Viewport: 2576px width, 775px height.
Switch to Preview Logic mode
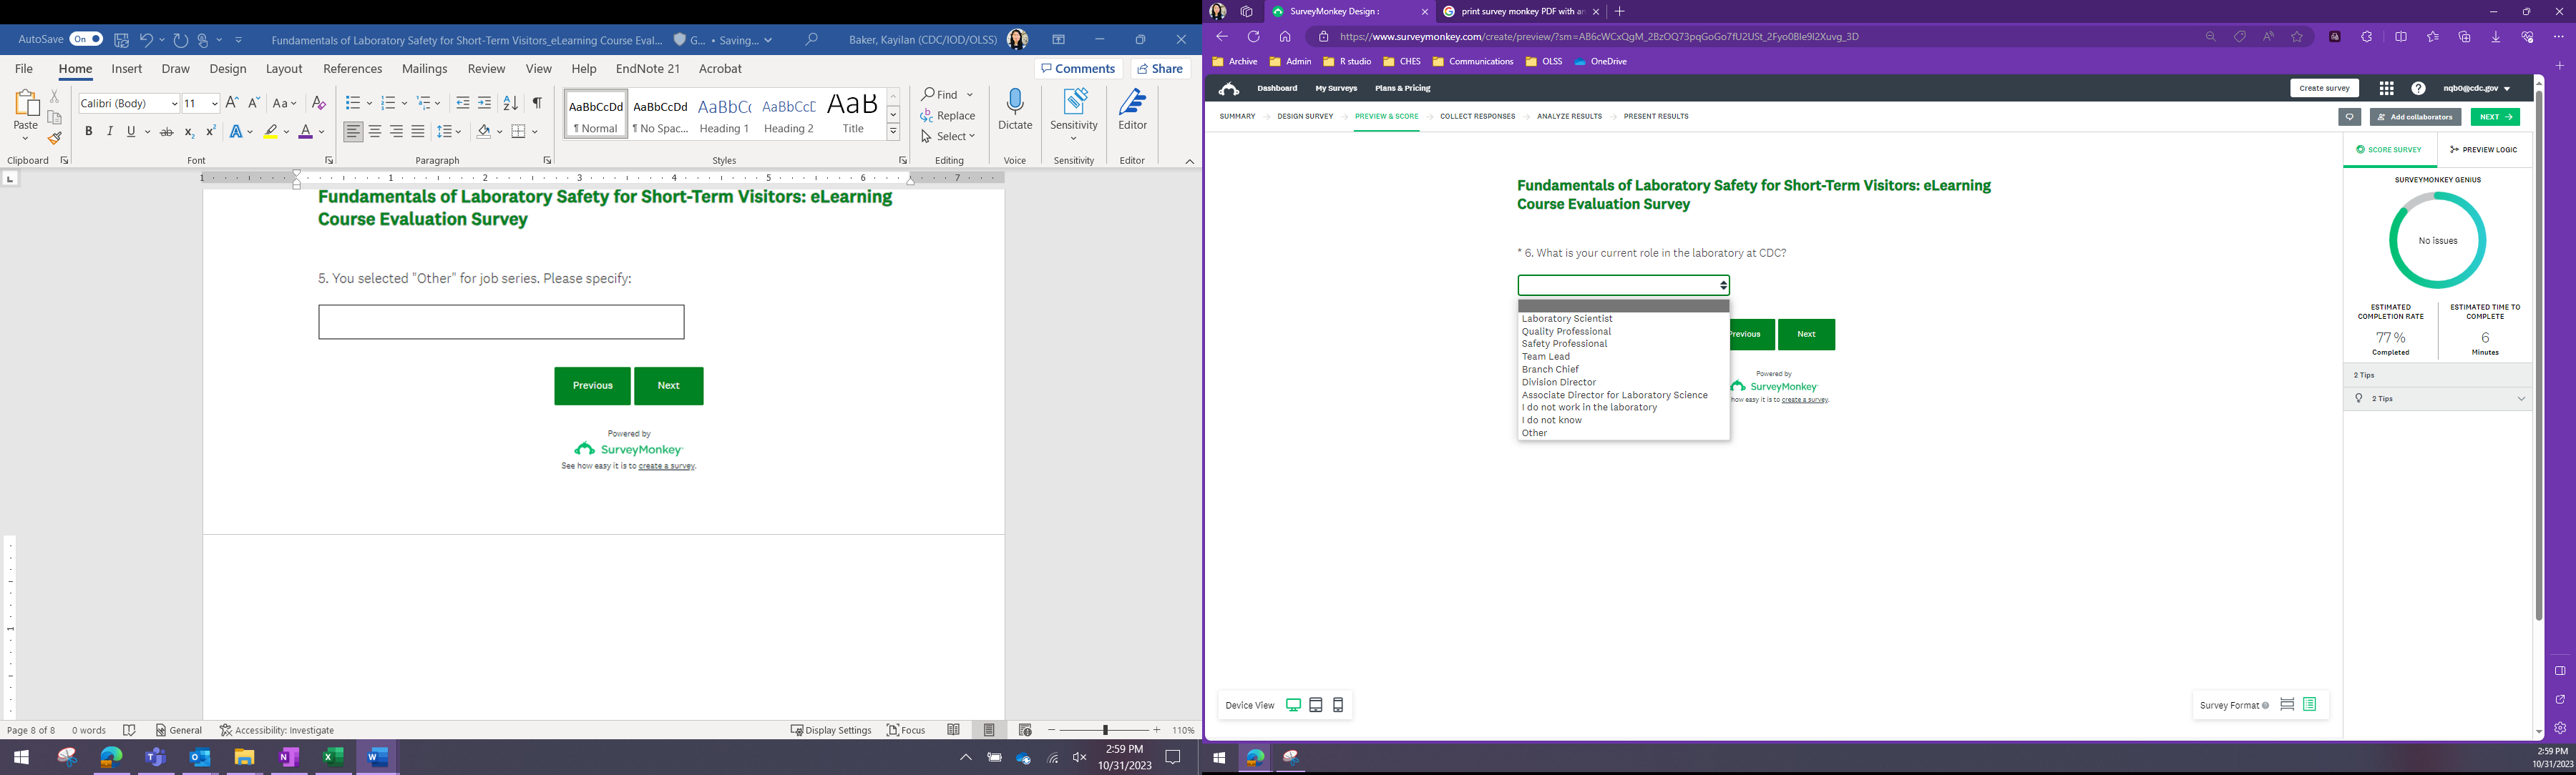tap(2483, 150)
